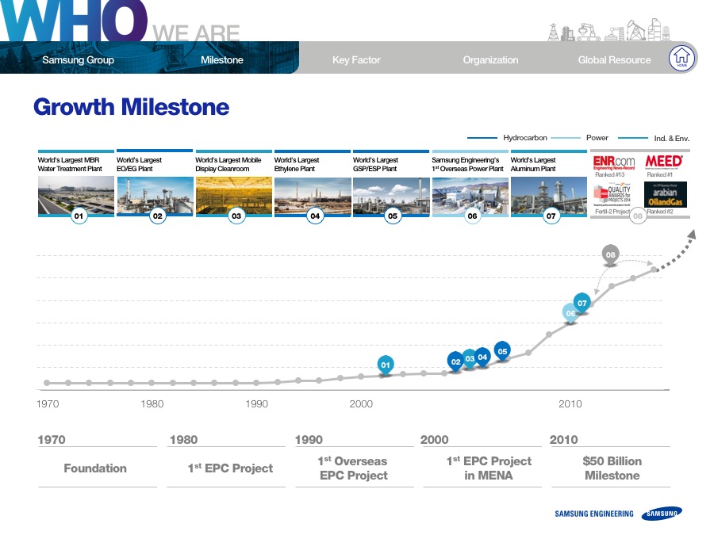
Task: Select the light blue 06 pin on the chart
Action: [x=570, y=313]
